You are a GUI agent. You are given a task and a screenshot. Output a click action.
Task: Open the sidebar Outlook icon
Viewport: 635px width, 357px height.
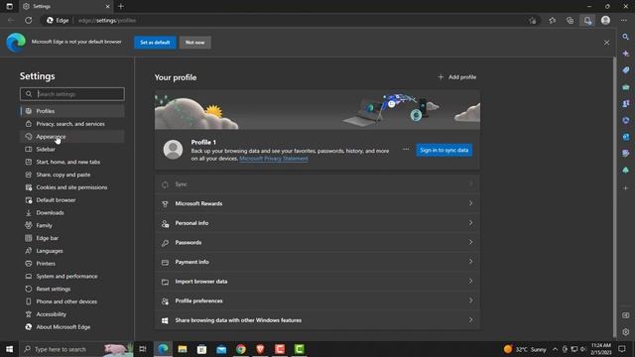click(x=626, y=137)
